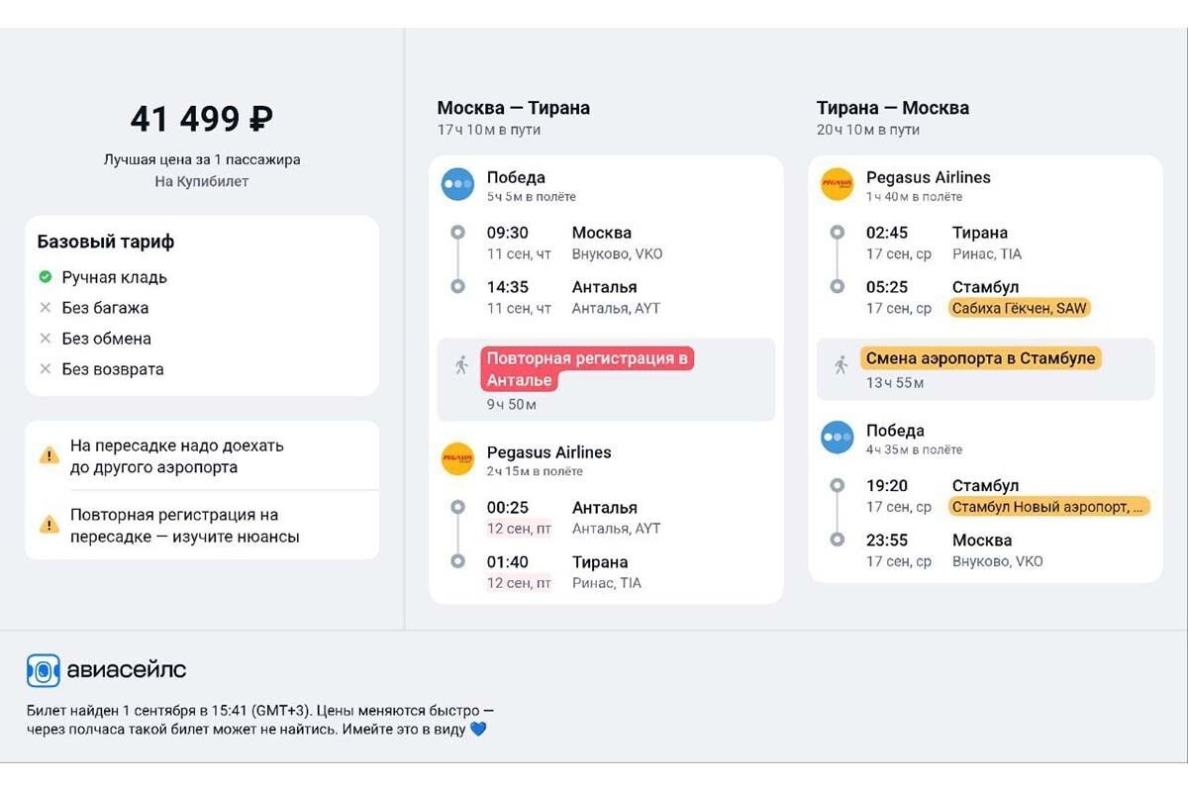Click the Победа airline logo for Moscow departure
1188x792 pixels.
[x=456, y=185]
